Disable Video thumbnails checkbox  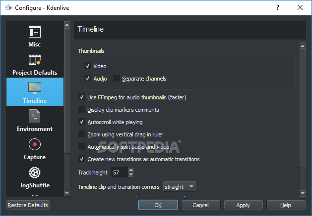click(x=88, y=66)
